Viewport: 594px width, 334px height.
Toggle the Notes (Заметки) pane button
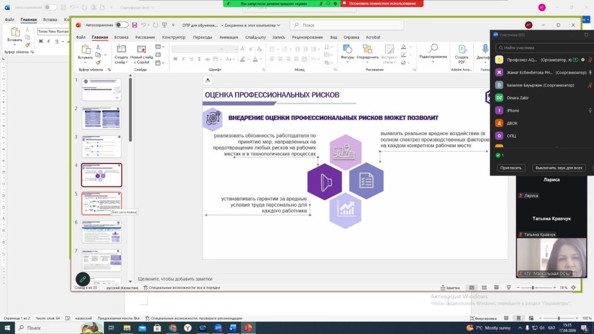[x=450, y=288]
